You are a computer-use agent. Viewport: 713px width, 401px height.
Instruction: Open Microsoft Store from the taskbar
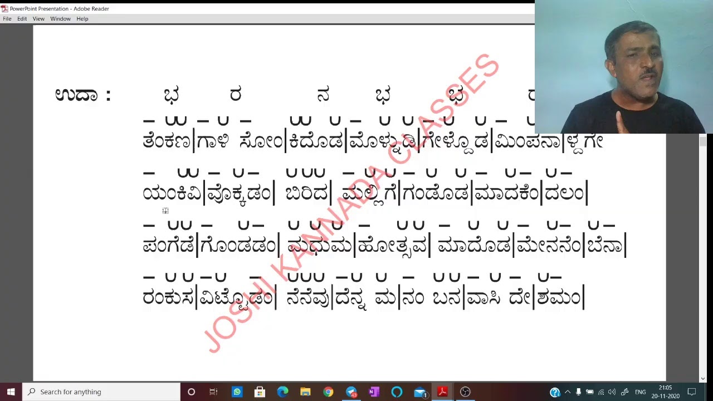coord(260,392)
